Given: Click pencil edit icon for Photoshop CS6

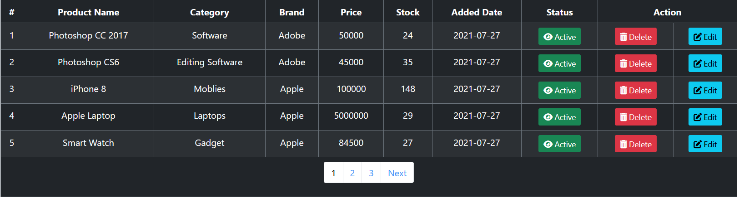Looking at the screenshot, I should point(698,64).
